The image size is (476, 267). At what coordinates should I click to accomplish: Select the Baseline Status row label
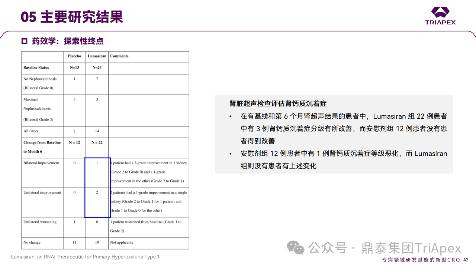point(36,67)
